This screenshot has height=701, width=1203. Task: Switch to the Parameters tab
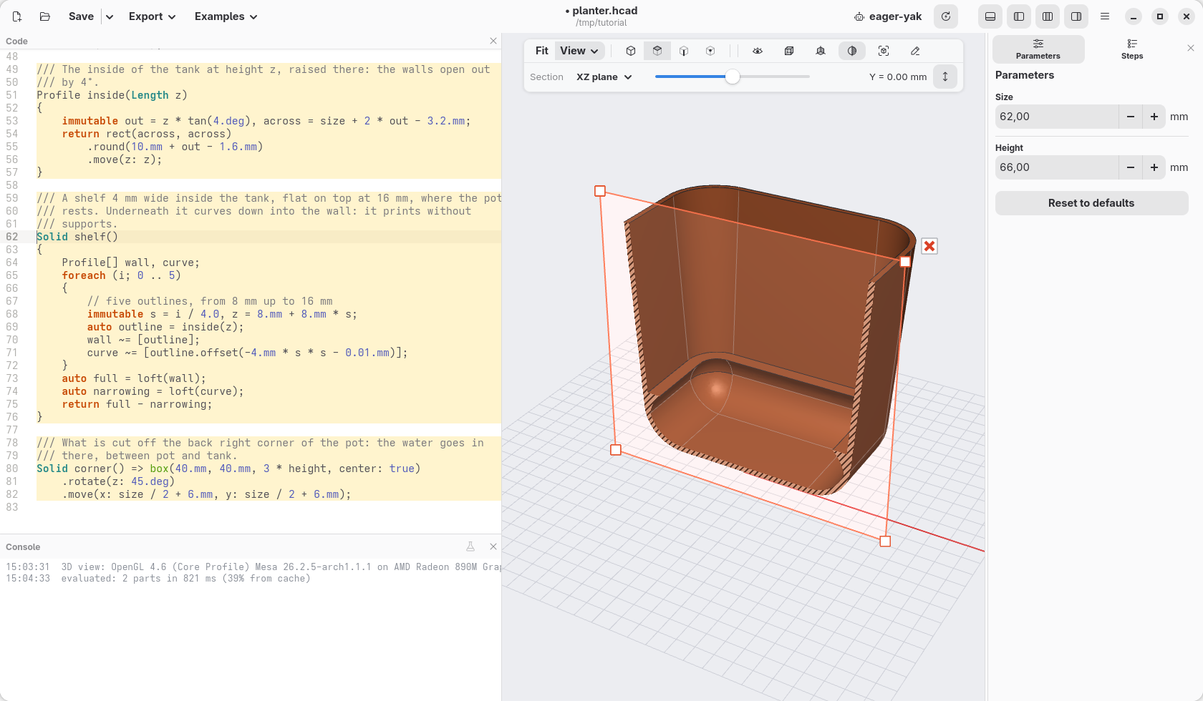(1038, 49)
